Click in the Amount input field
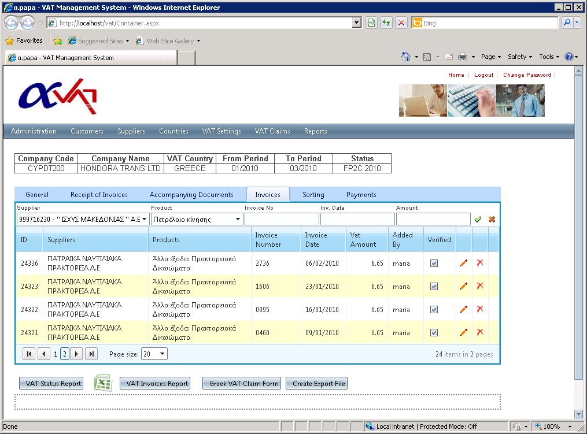 click(433, 219)
